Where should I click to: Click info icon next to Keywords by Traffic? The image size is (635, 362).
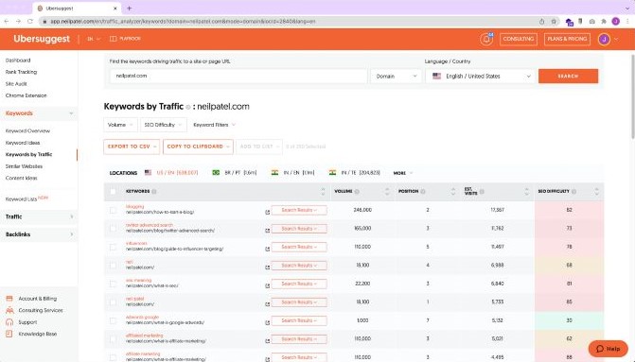pos(188,107)
